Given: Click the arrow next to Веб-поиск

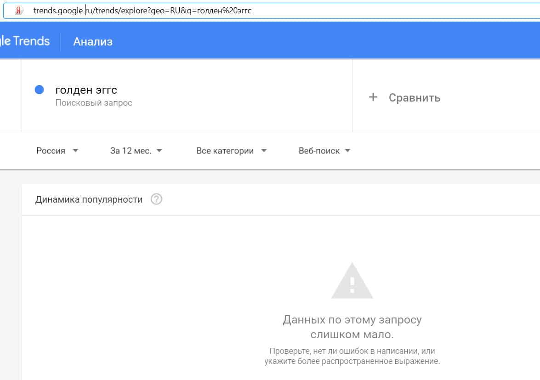Looking at the screenshot, I should pos(347,150).
